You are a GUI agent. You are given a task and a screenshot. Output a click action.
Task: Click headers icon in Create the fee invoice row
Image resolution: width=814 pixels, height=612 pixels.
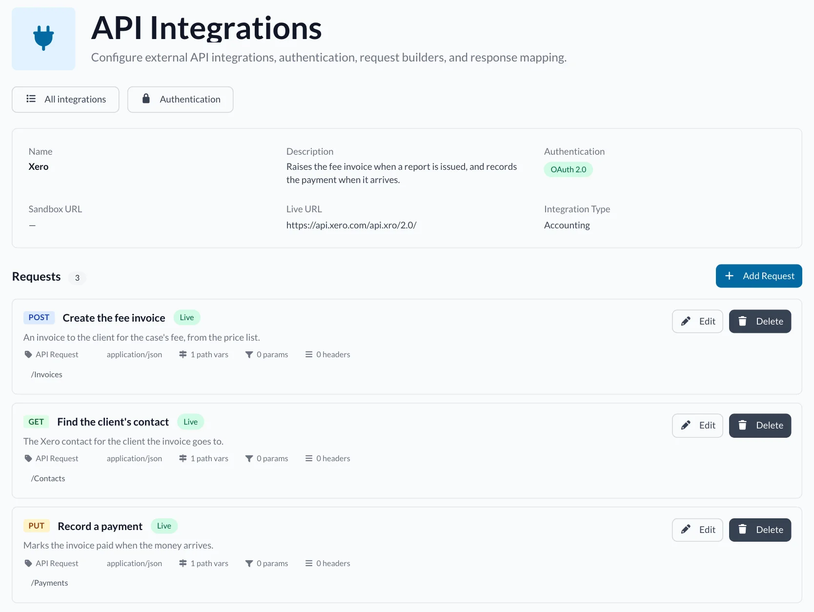point(309,354)
